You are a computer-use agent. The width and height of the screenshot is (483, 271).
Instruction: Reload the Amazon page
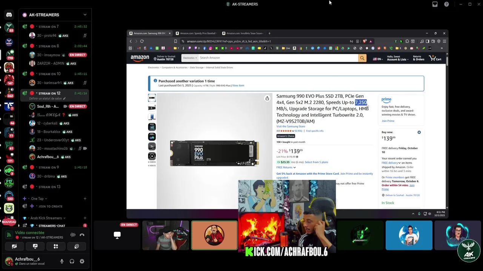142,41
